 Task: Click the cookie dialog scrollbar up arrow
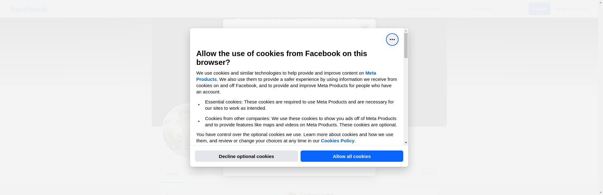click(406, 31)
